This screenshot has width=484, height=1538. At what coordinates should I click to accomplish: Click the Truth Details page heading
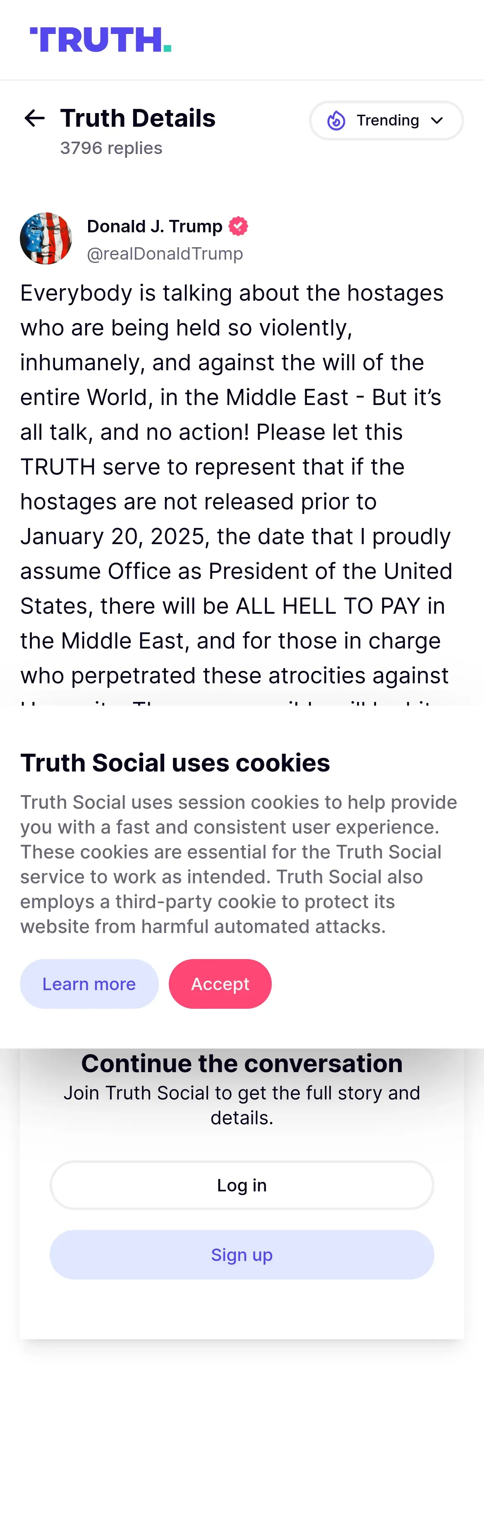point(138,118)
